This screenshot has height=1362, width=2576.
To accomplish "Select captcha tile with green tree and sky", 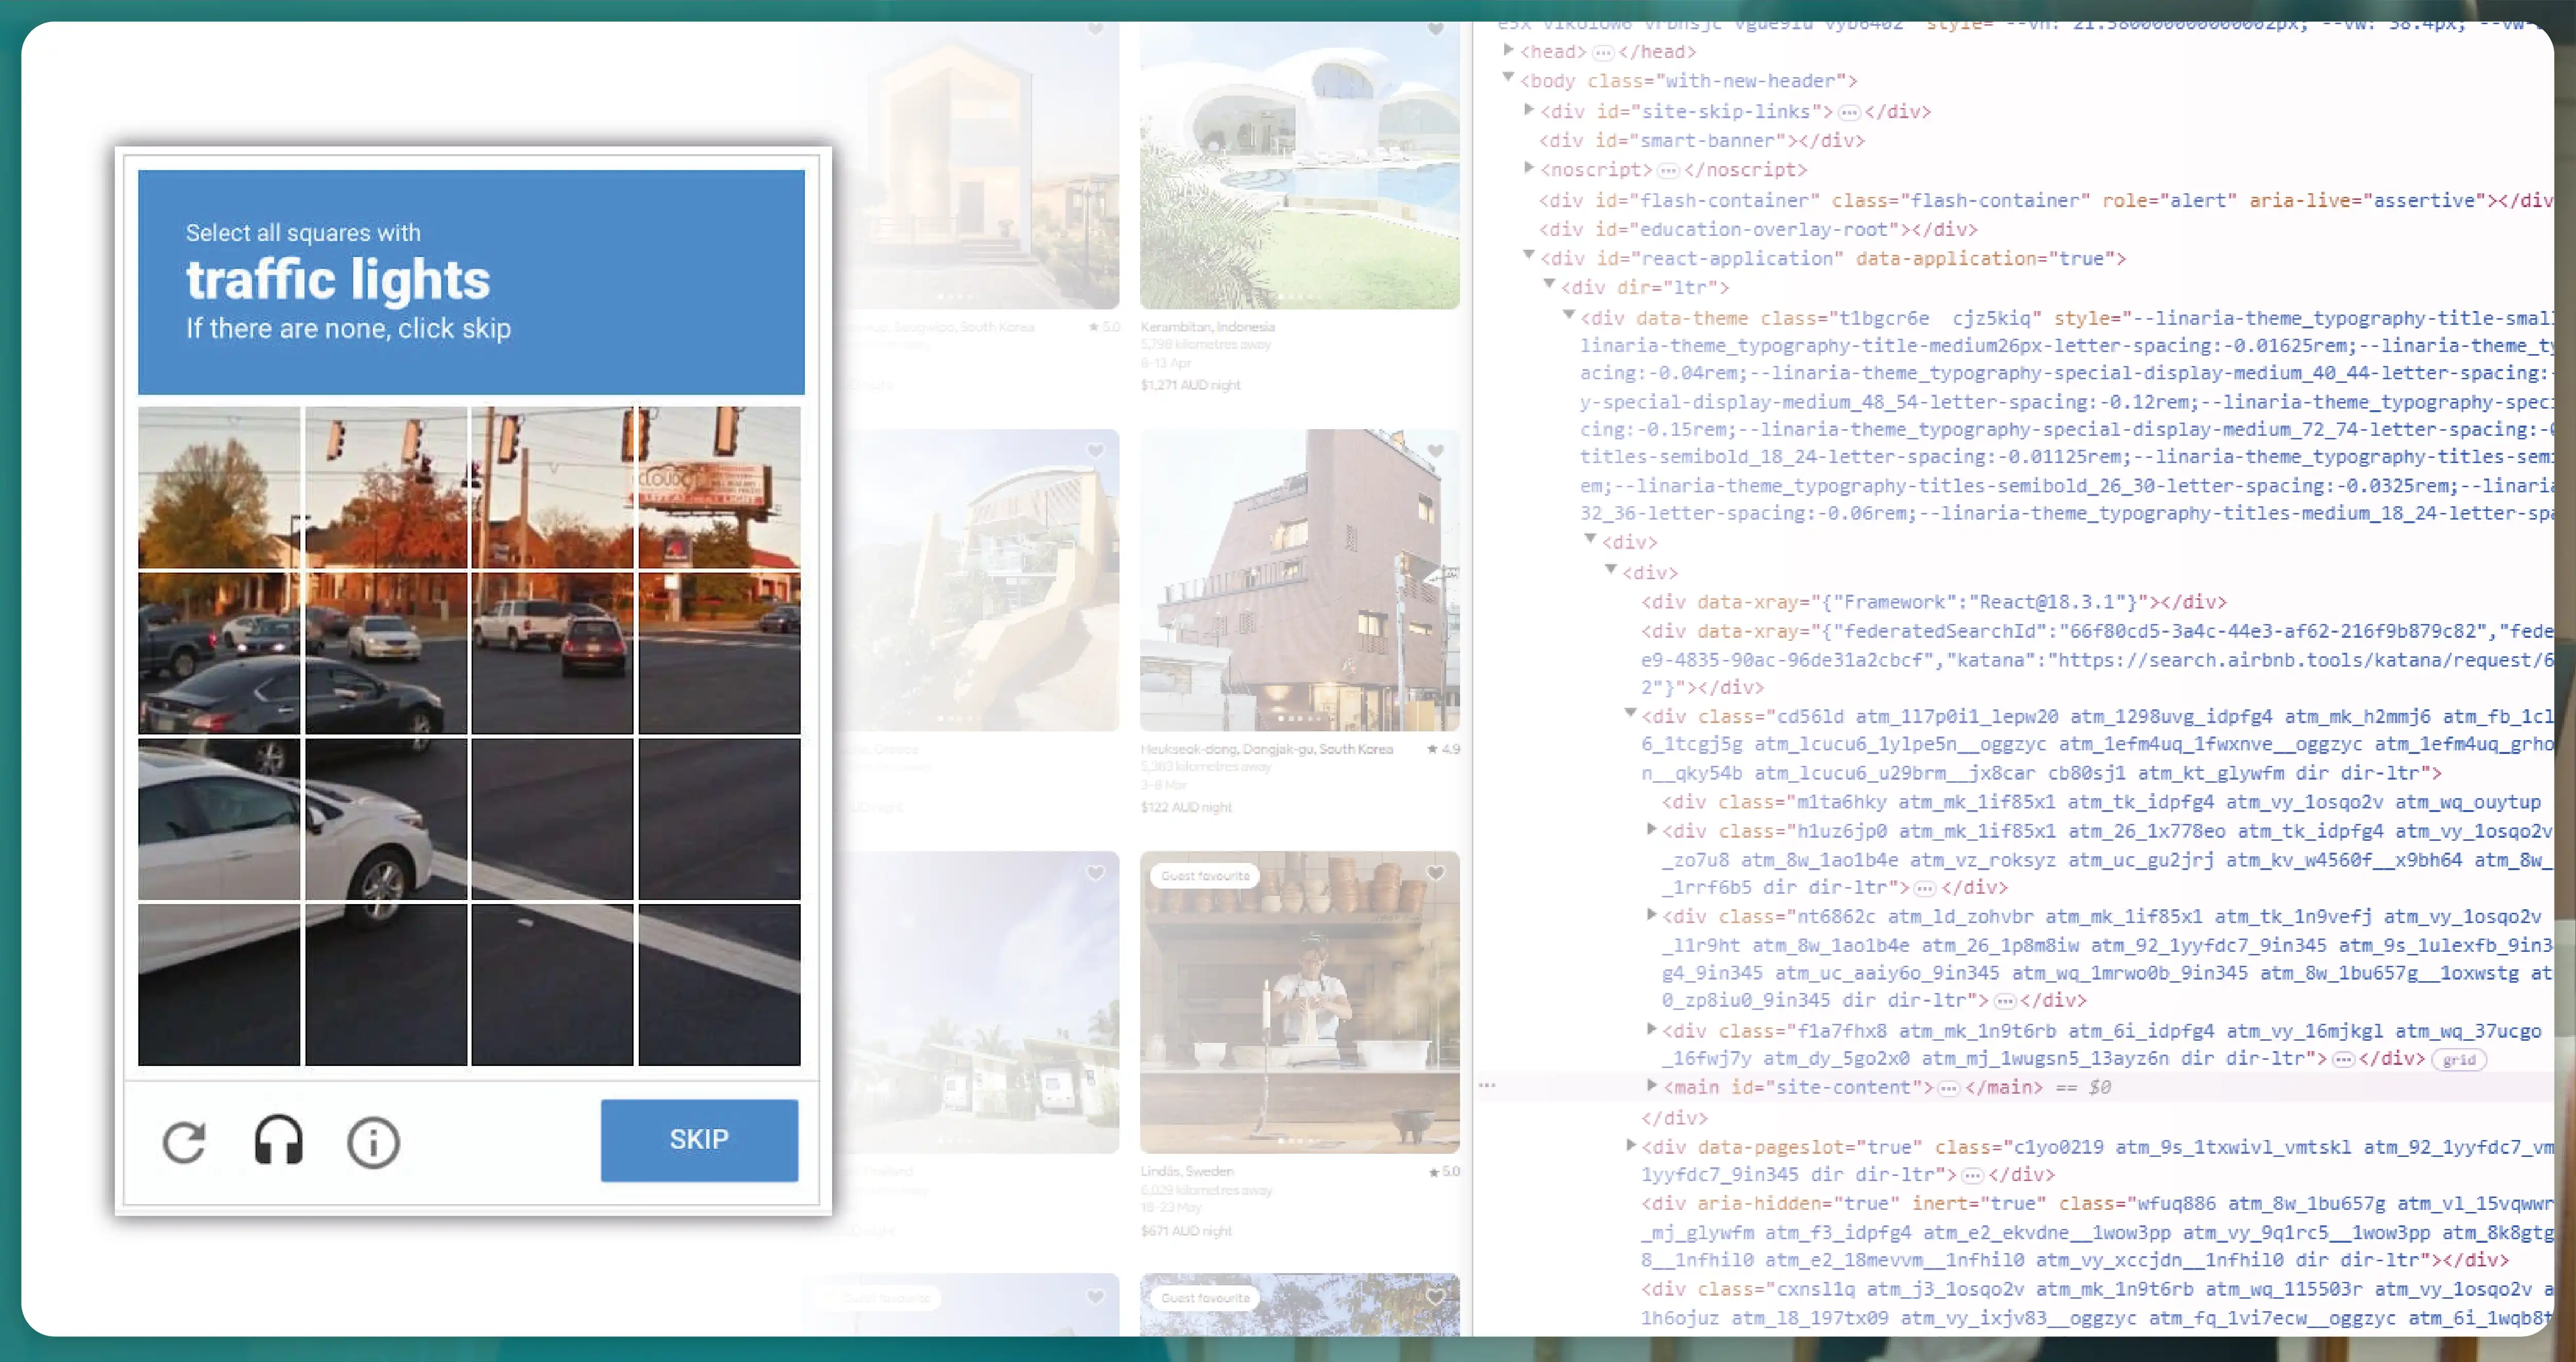I will coord(219,487).
